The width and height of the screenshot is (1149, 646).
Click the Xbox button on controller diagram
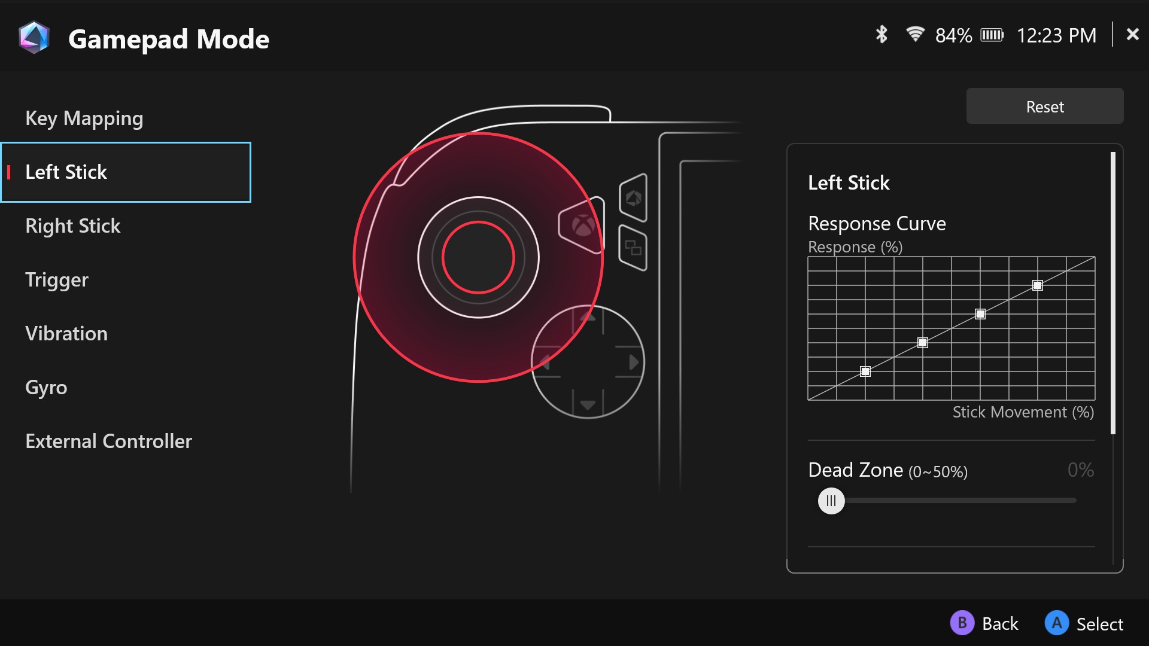coord(582,226)
